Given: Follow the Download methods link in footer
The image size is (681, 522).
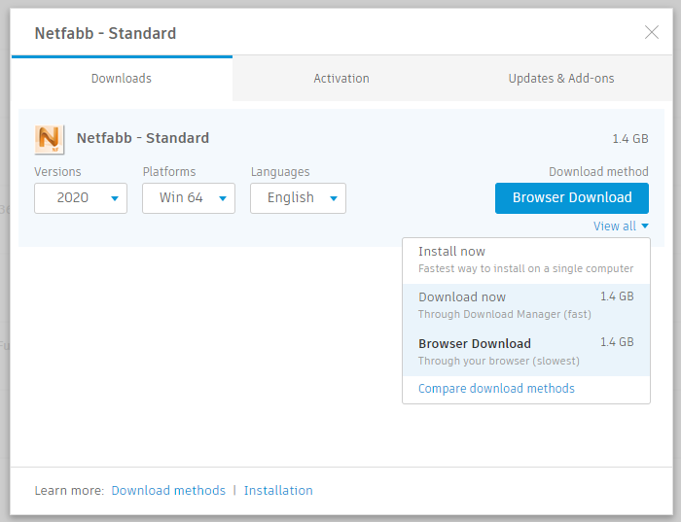Looking at the screenshot, I should tap(168, 490).
